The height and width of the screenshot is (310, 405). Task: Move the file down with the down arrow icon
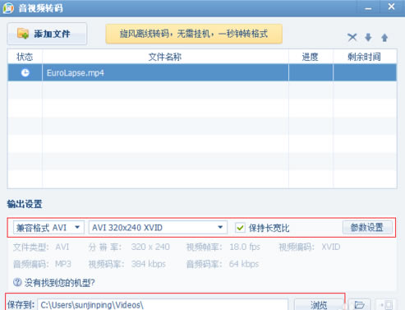tap(368, 37)
